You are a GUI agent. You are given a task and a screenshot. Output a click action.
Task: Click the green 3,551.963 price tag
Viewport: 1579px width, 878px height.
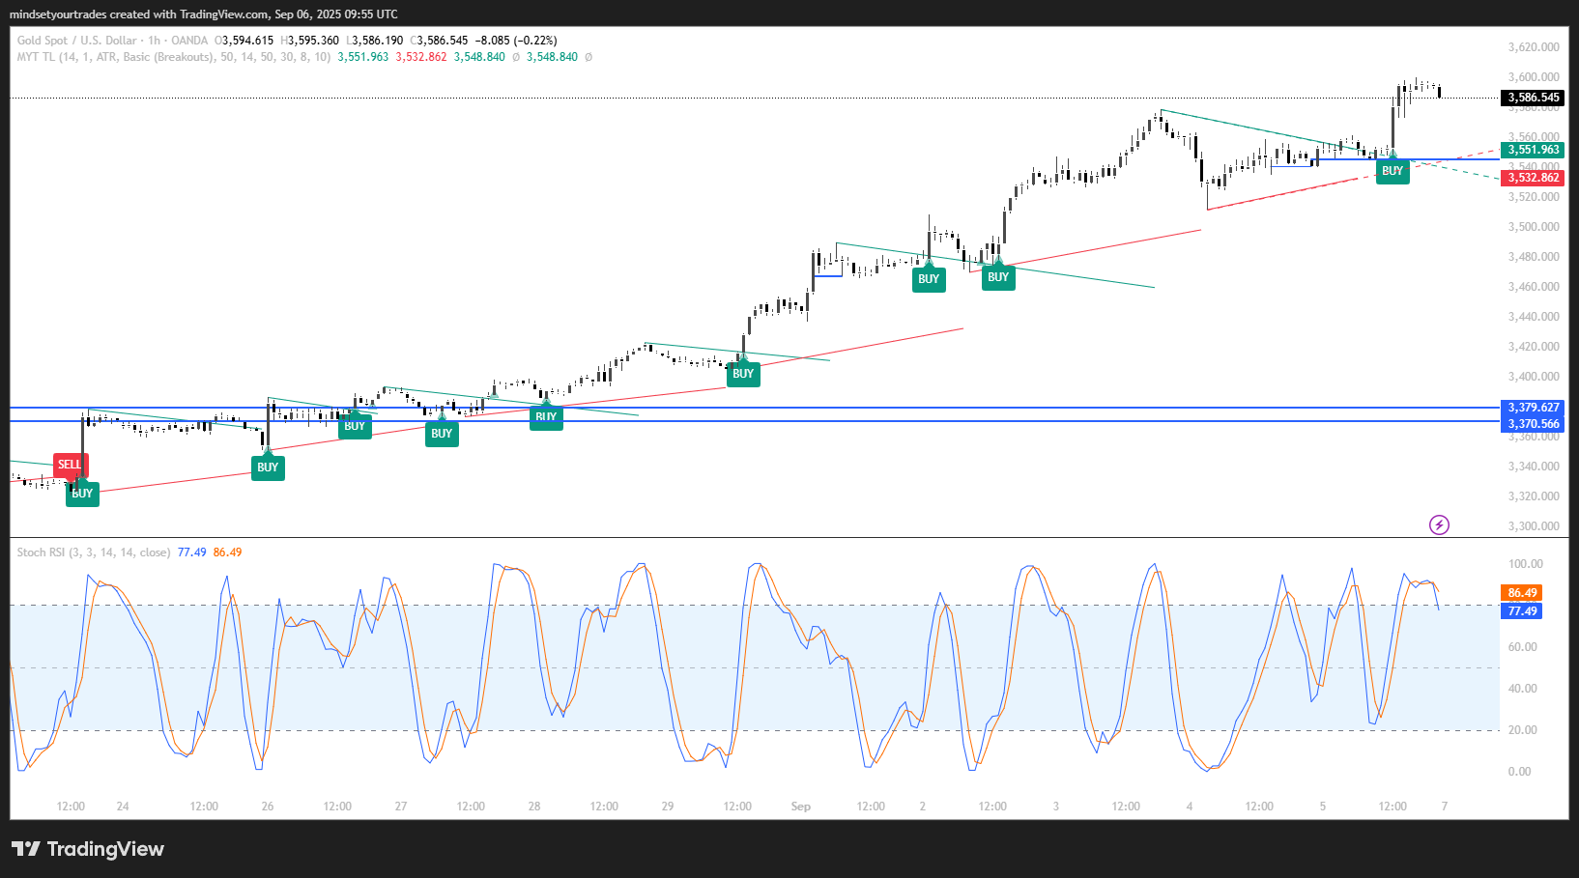(1534, 150)
